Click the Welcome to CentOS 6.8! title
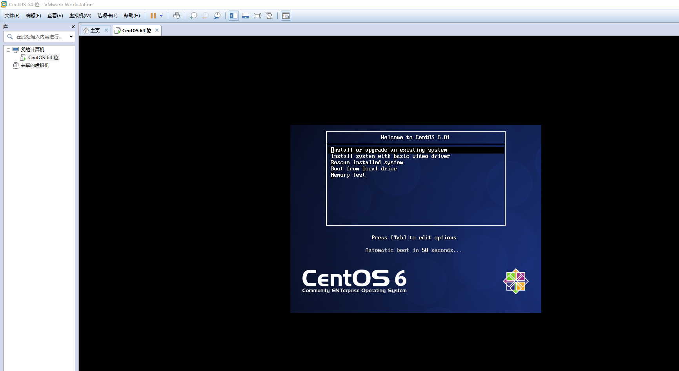Screen dimensions: 679x371 415,138
